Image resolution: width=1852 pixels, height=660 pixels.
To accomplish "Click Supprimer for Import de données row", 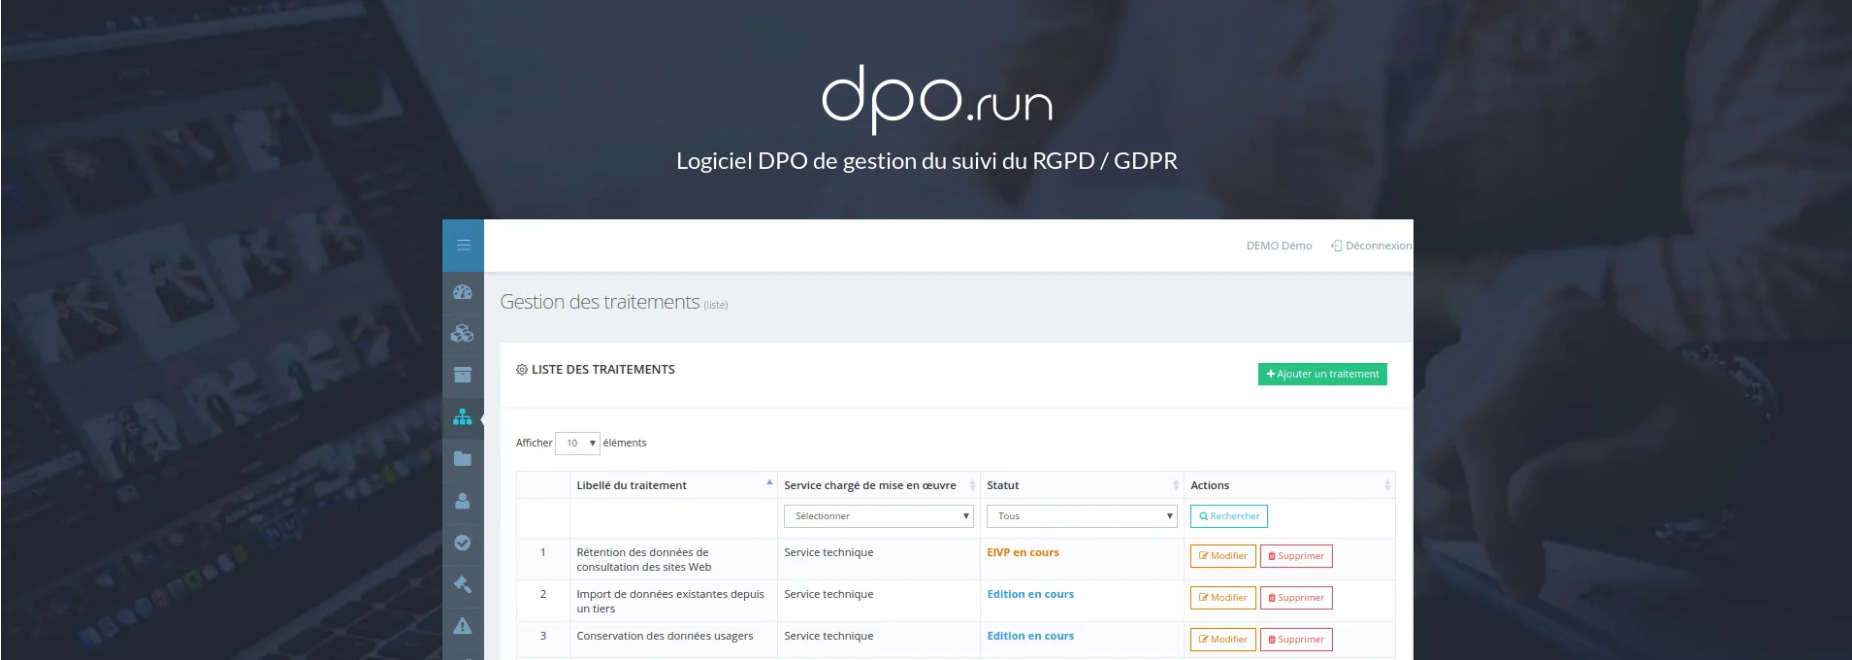I will click(1296, 598).
